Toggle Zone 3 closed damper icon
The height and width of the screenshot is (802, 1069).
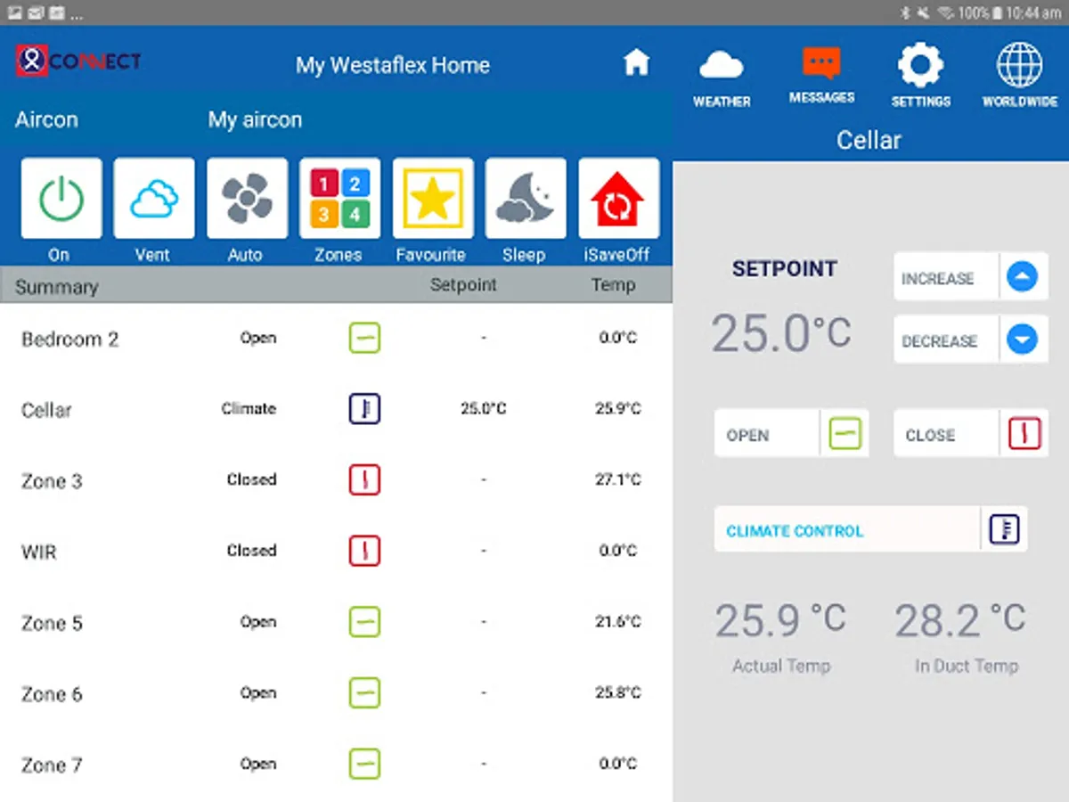364,480
